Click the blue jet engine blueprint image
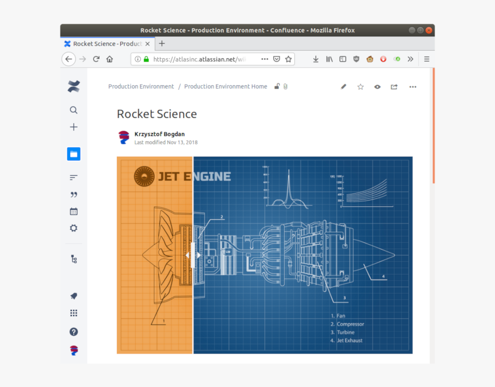The height and width of the screenshot is (387, 495). tap(303, 255)
